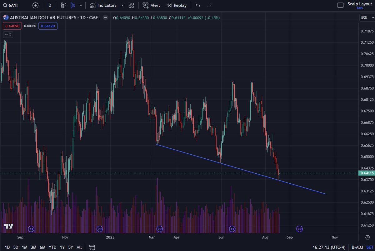The image size is (375, 251).
Task: Open the go-to-date calendar icon
Action: click(92, 247)
